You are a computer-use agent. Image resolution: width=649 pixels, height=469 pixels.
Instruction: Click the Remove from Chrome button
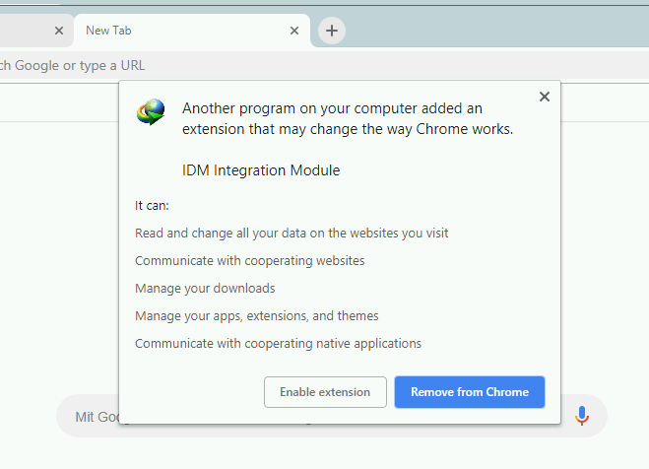[x=470, y=392]
